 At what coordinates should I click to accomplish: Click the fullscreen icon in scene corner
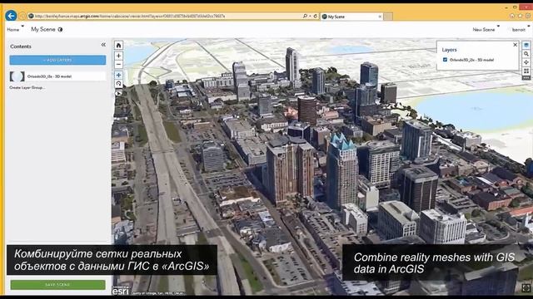pos(526,288)
